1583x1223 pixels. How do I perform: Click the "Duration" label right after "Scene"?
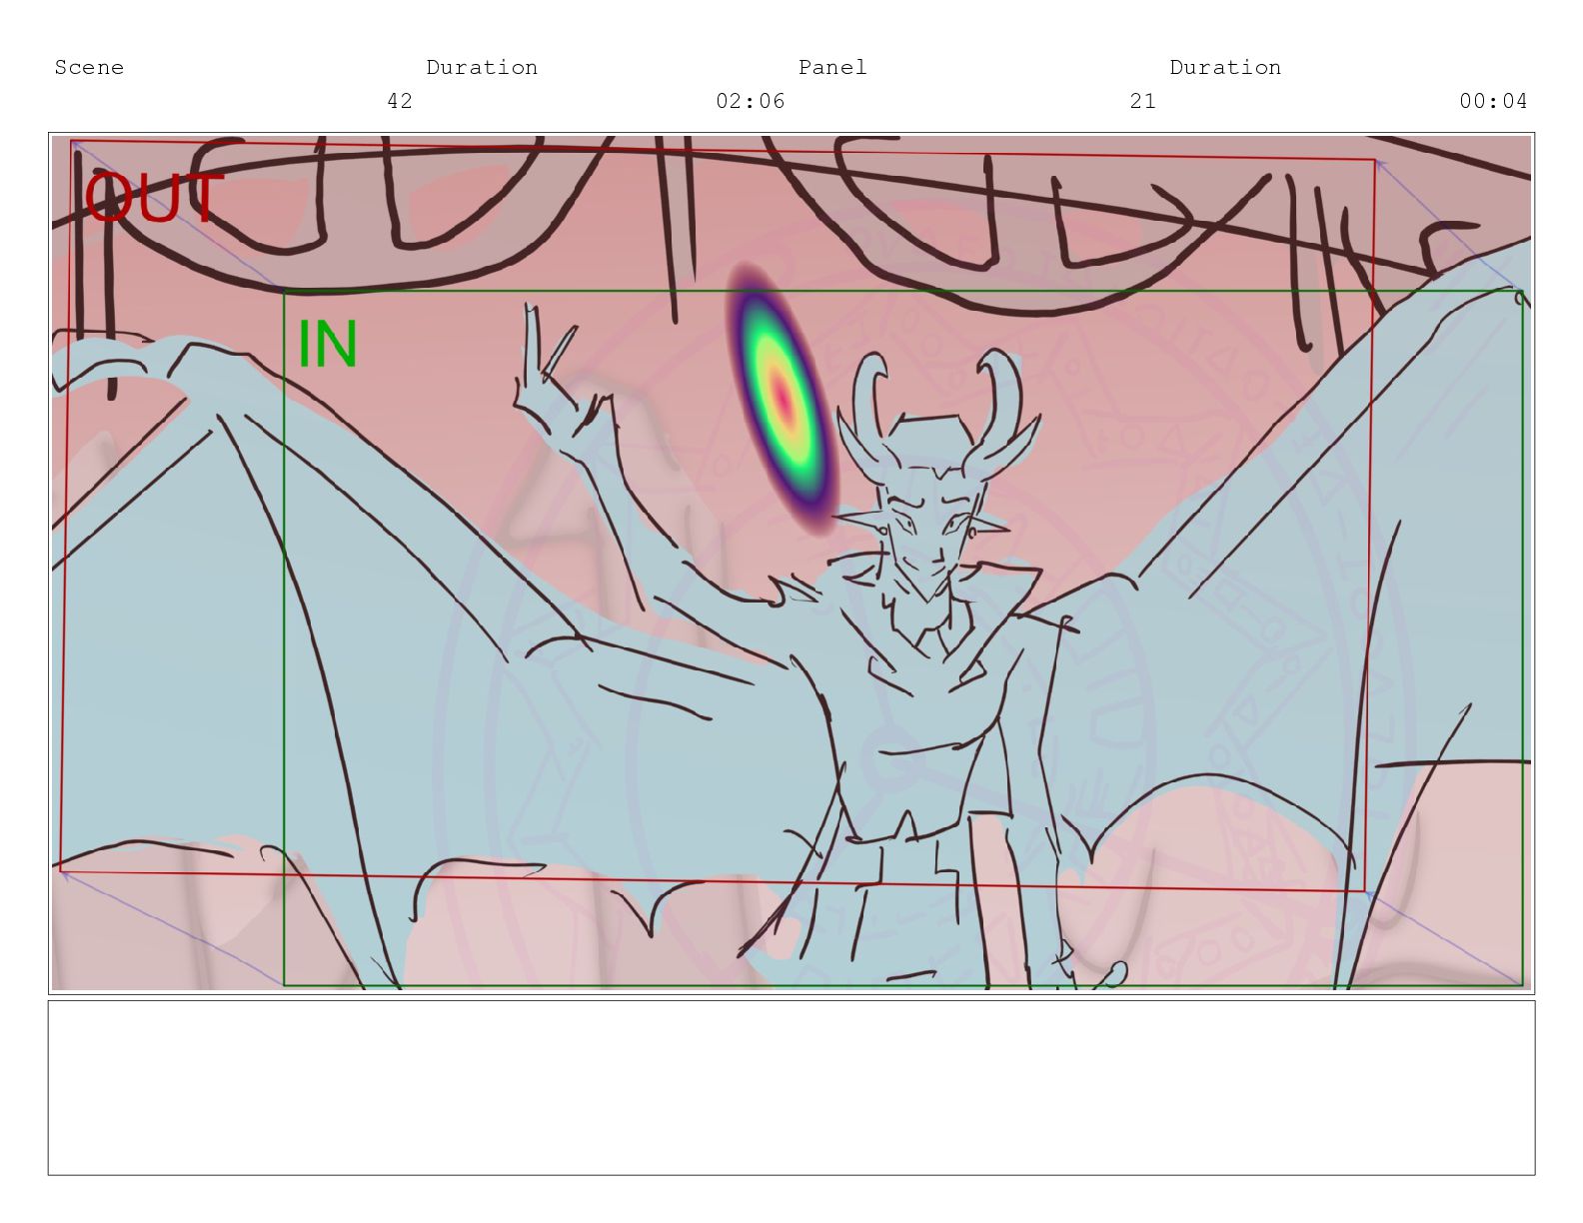482,68
